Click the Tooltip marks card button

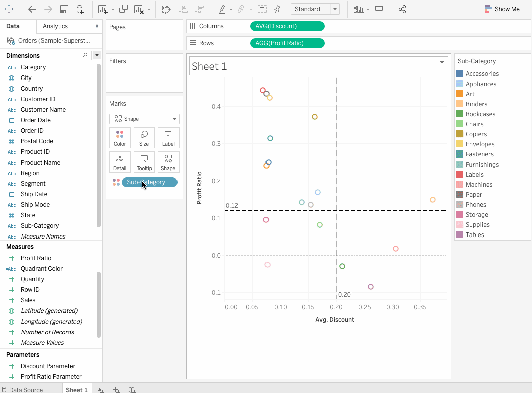pyautogui.click(x=144, y=162)
